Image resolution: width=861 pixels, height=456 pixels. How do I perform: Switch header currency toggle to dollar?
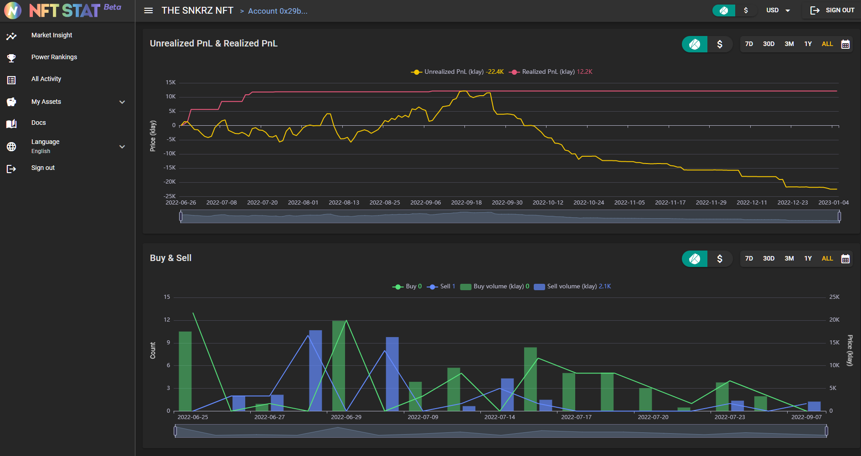[746, 10]
